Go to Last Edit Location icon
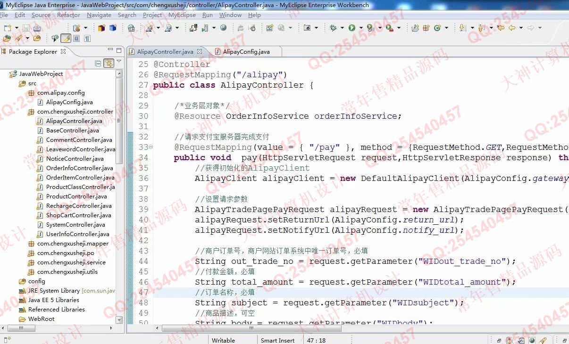This screenshot has height=344, width=569. [x=500, y=28]
